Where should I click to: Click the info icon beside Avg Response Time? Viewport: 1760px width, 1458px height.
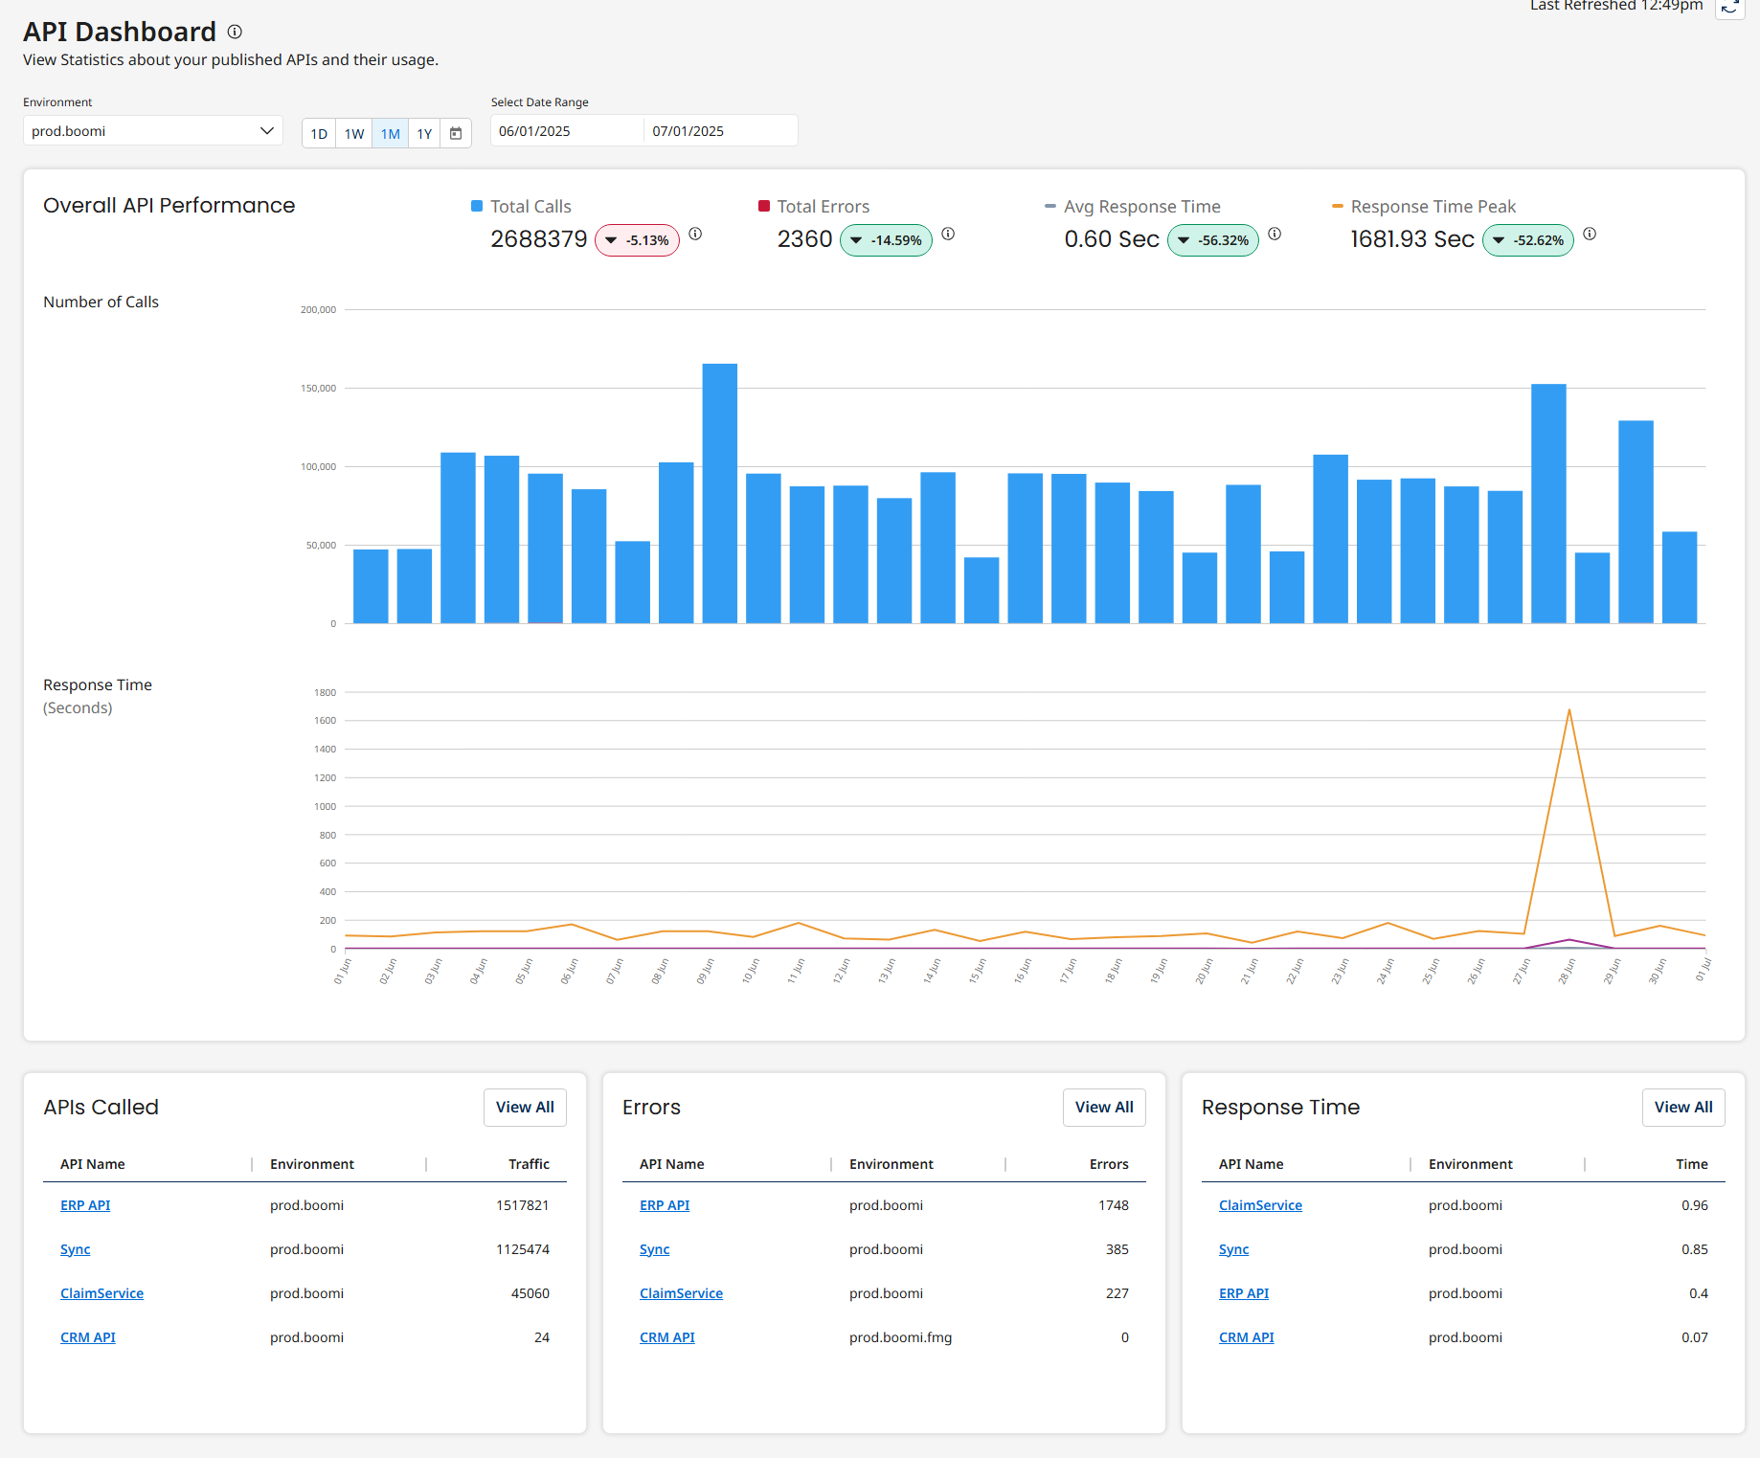click(x=1275, y=234)
